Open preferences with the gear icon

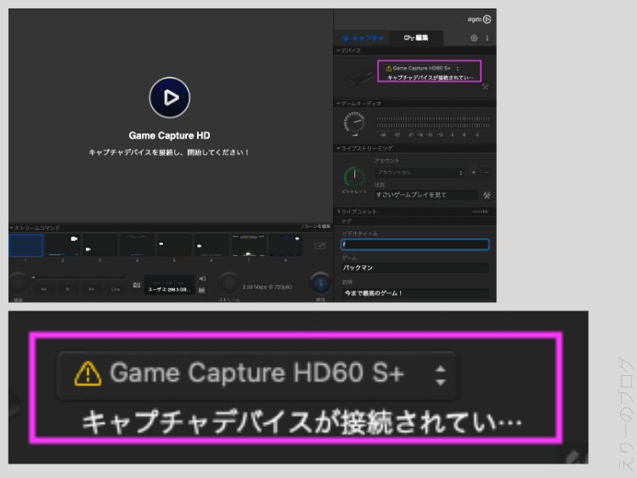474,38
